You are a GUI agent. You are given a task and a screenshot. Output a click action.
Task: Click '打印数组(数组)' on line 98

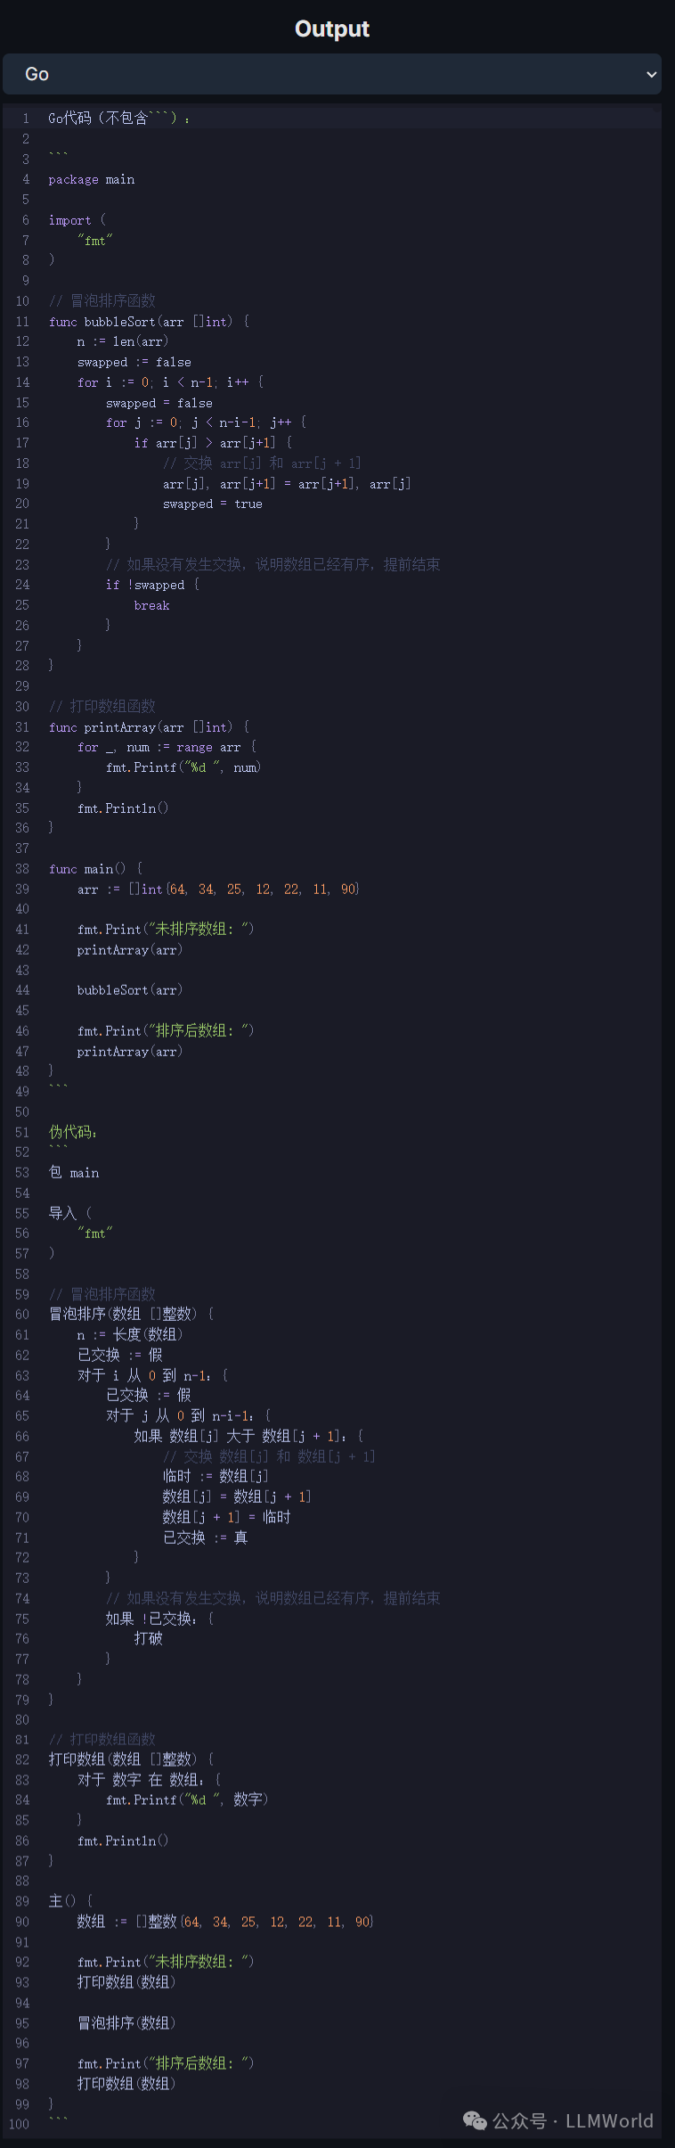[x=126, y=2084]
